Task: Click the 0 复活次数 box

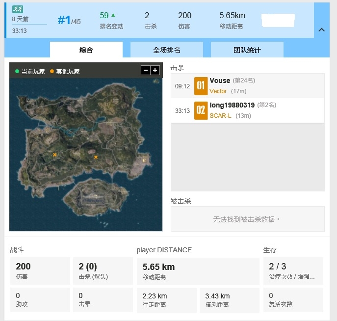Action: tap(293, 300)
